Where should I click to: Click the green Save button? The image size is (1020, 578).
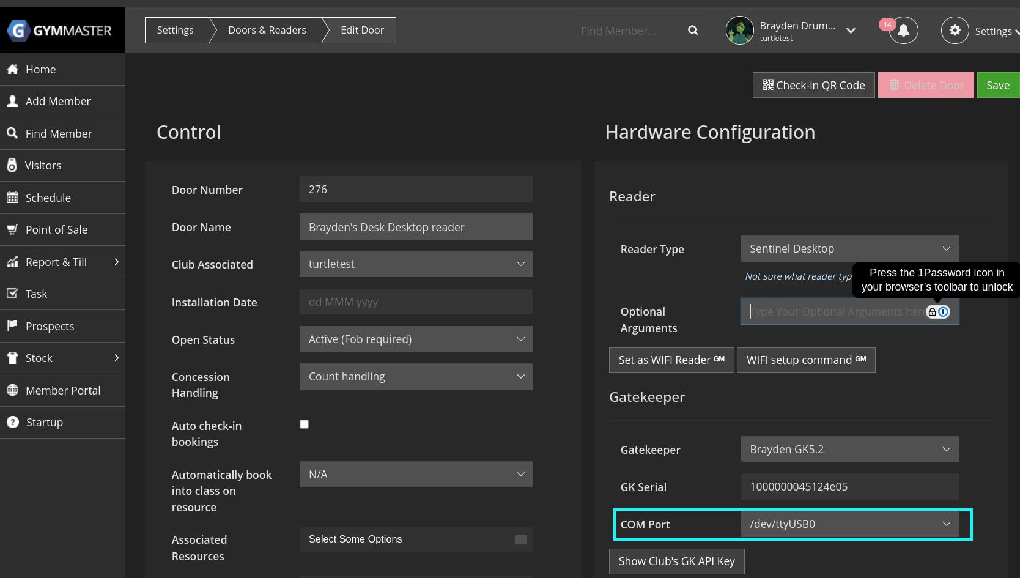pyautogui.click(x=997, y=86)
